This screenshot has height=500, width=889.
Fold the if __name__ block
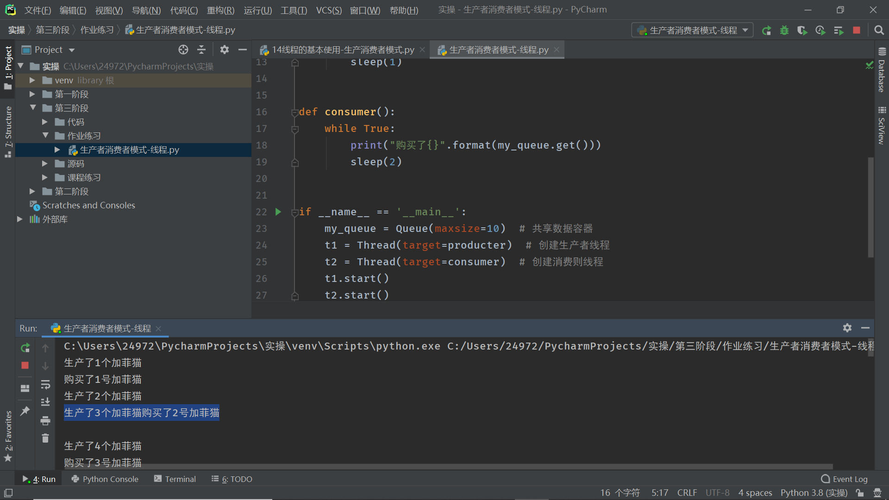pos(295,212)
